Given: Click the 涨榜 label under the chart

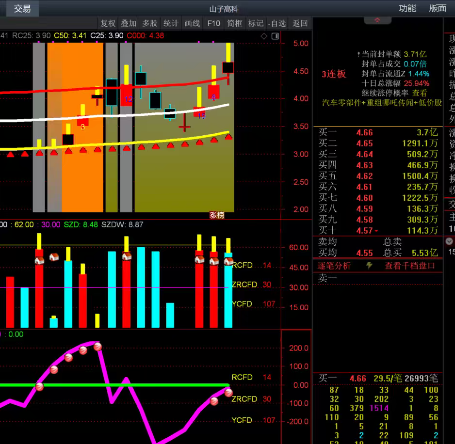Looking at the screenshot, I should [217, 215].
